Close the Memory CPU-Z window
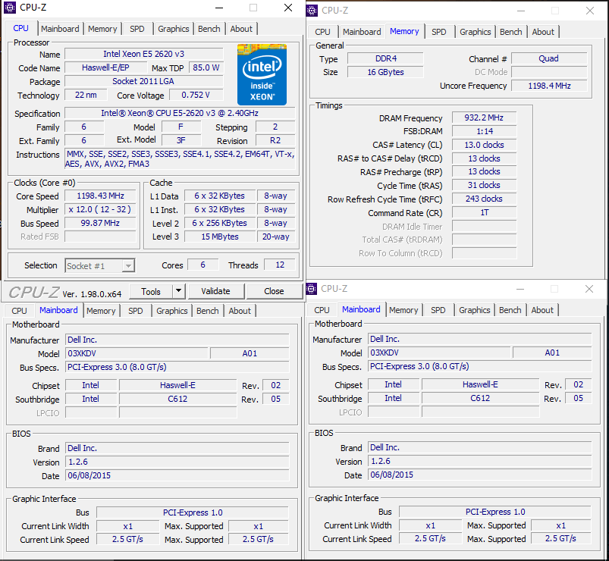609x561 pixels. coord(589,11)
